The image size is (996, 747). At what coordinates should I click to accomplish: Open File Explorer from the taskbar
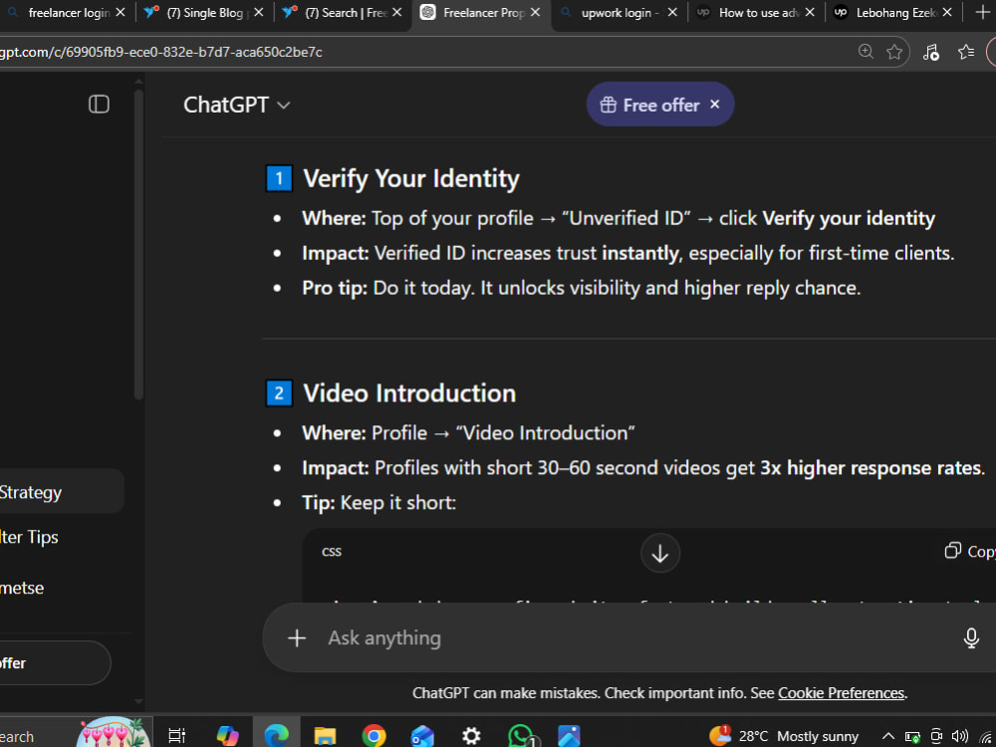pos(326,736)
